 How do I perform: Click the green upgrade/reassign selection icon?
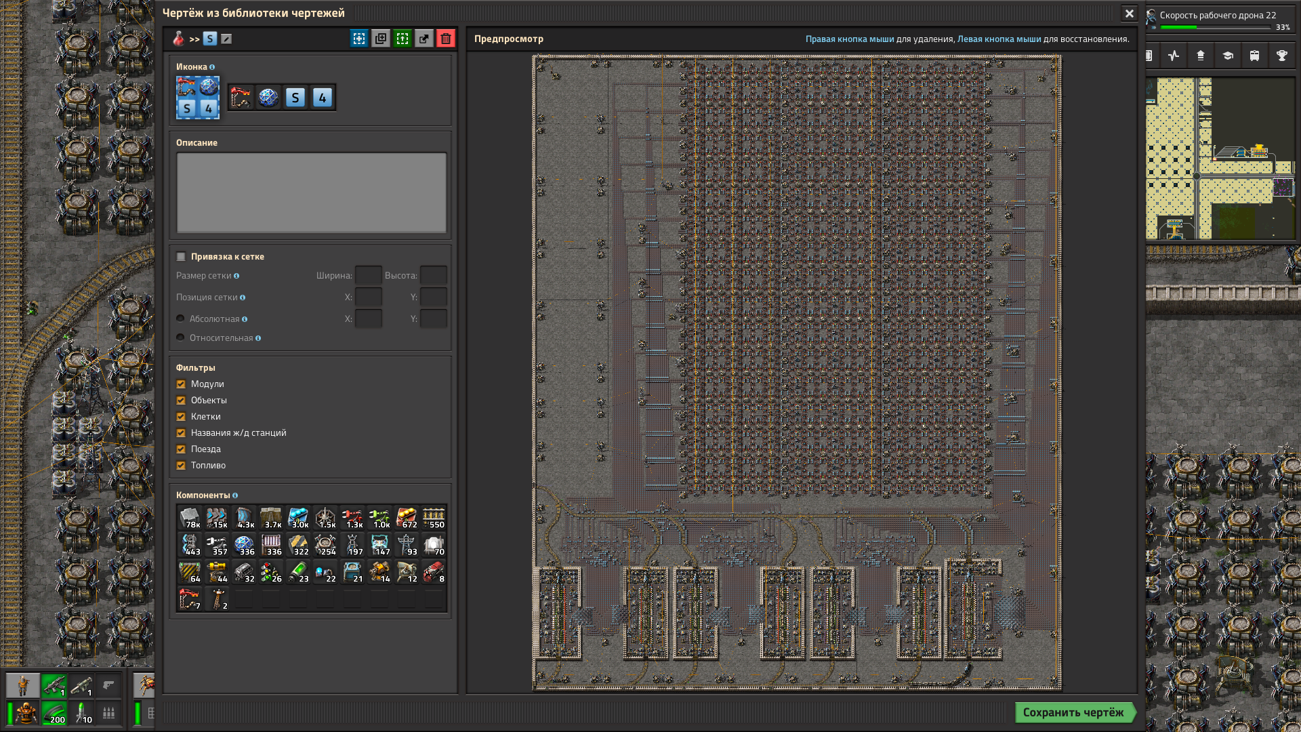tap(402, 39)
